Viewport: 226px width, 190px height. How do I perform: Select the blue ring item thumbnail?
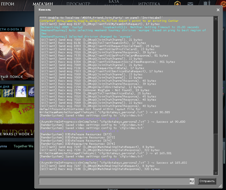click(x=31, y=91)
